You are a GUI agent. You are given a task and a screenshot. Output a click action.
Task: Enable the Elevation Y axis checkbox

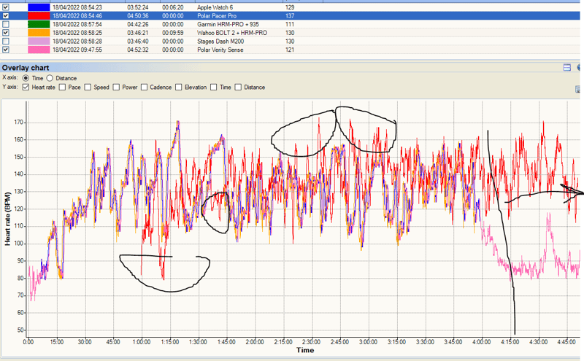(179, 87)
